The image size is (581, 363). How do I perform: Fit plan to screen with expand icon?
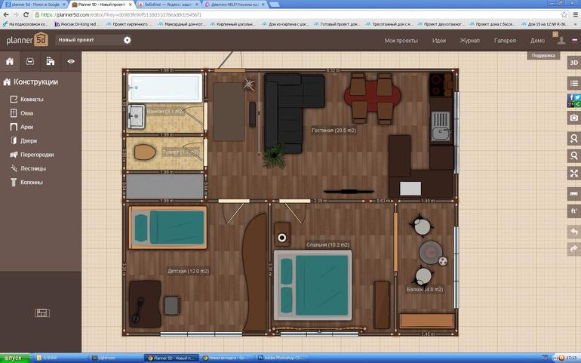pos(574,173)
